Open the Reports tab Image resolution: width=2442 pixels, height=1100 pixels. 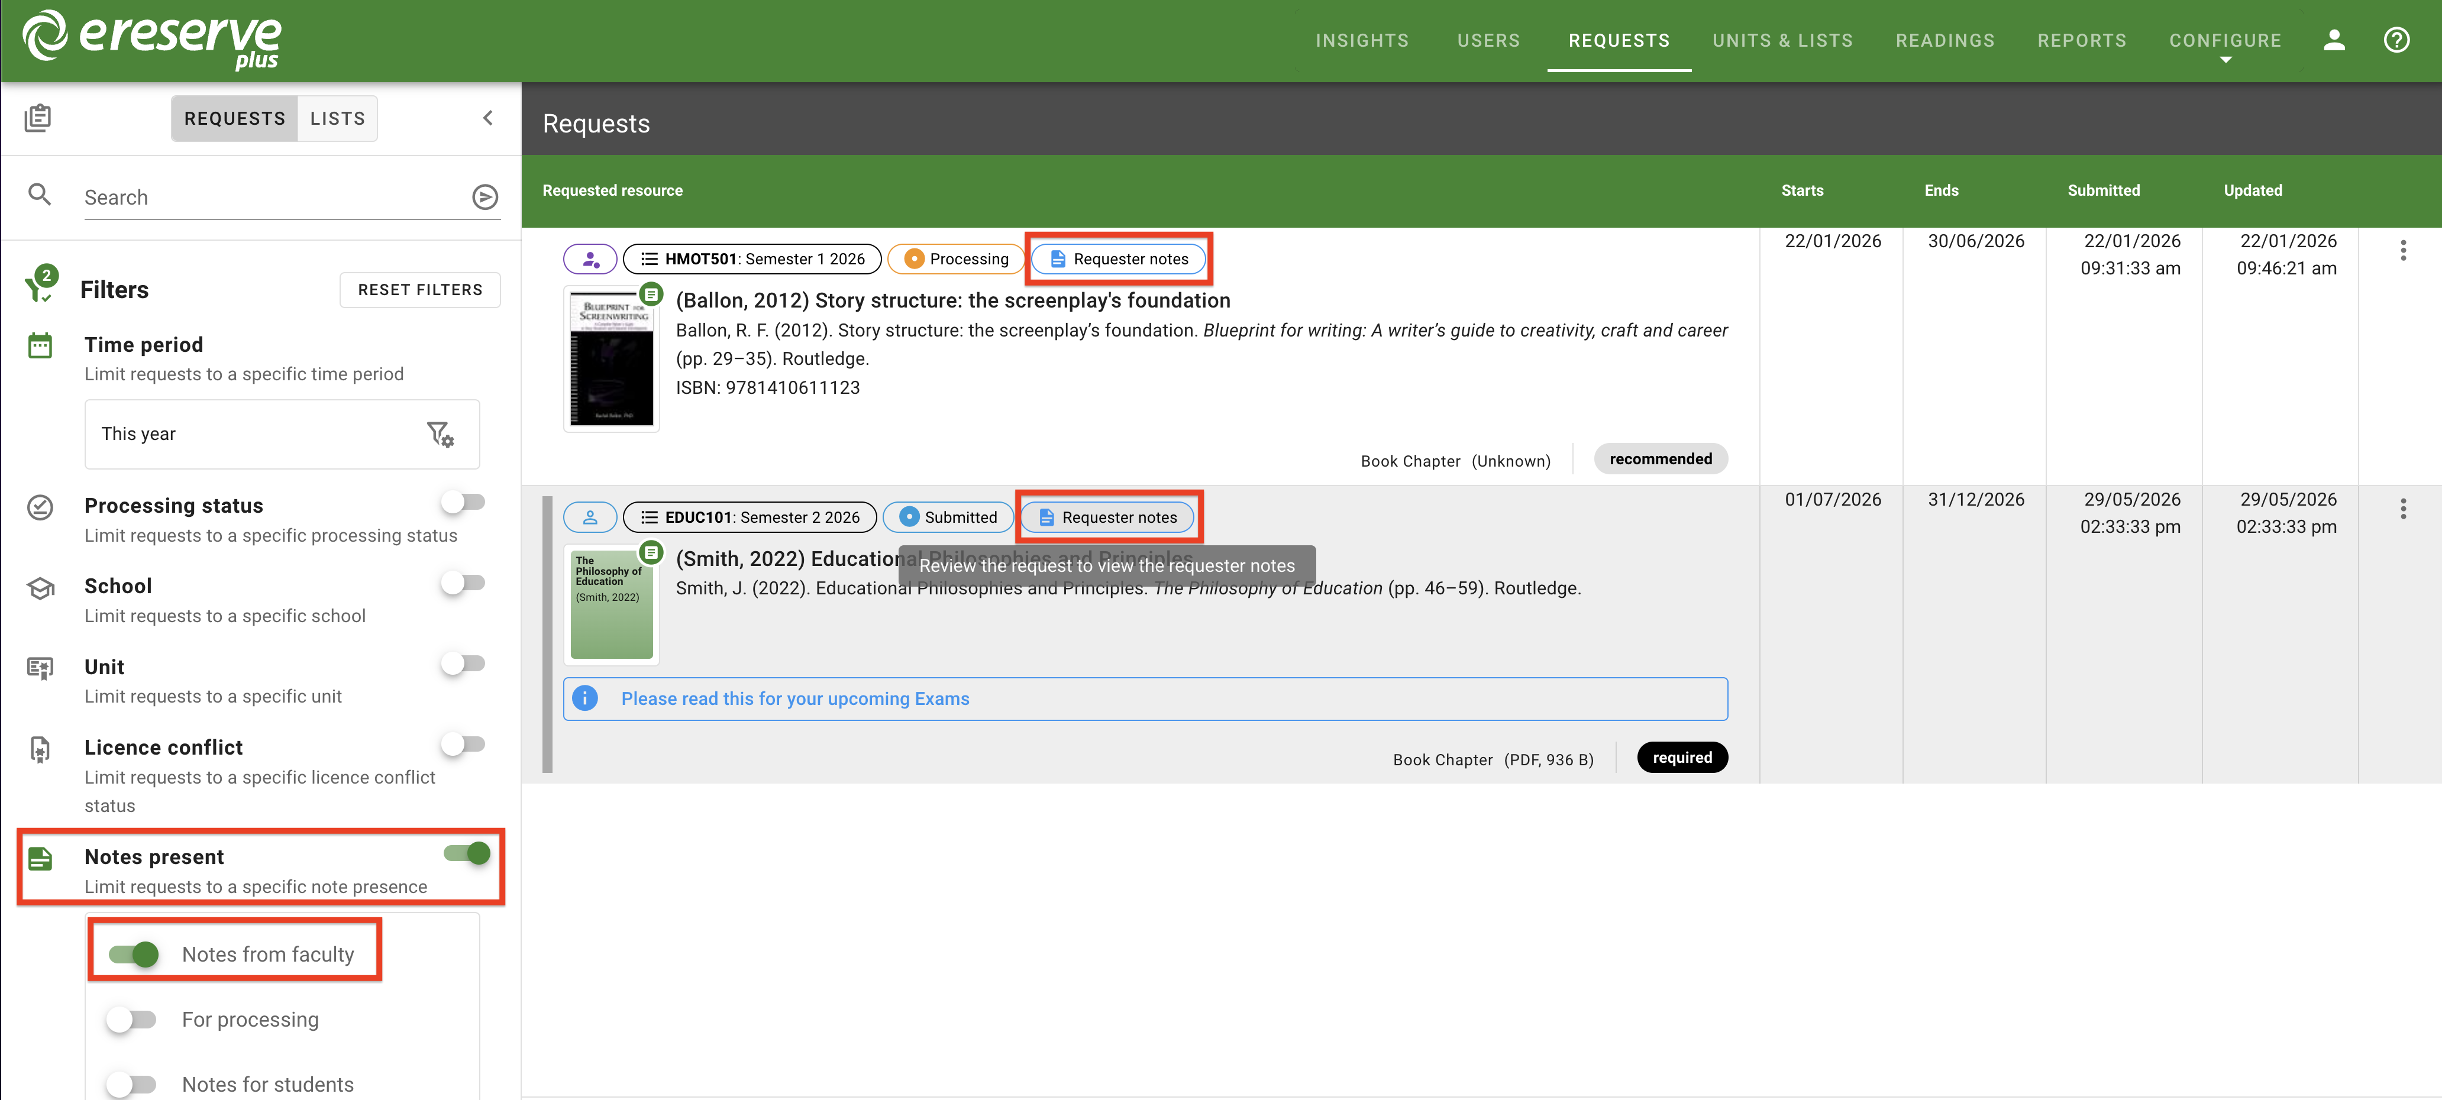point(2081,41)
